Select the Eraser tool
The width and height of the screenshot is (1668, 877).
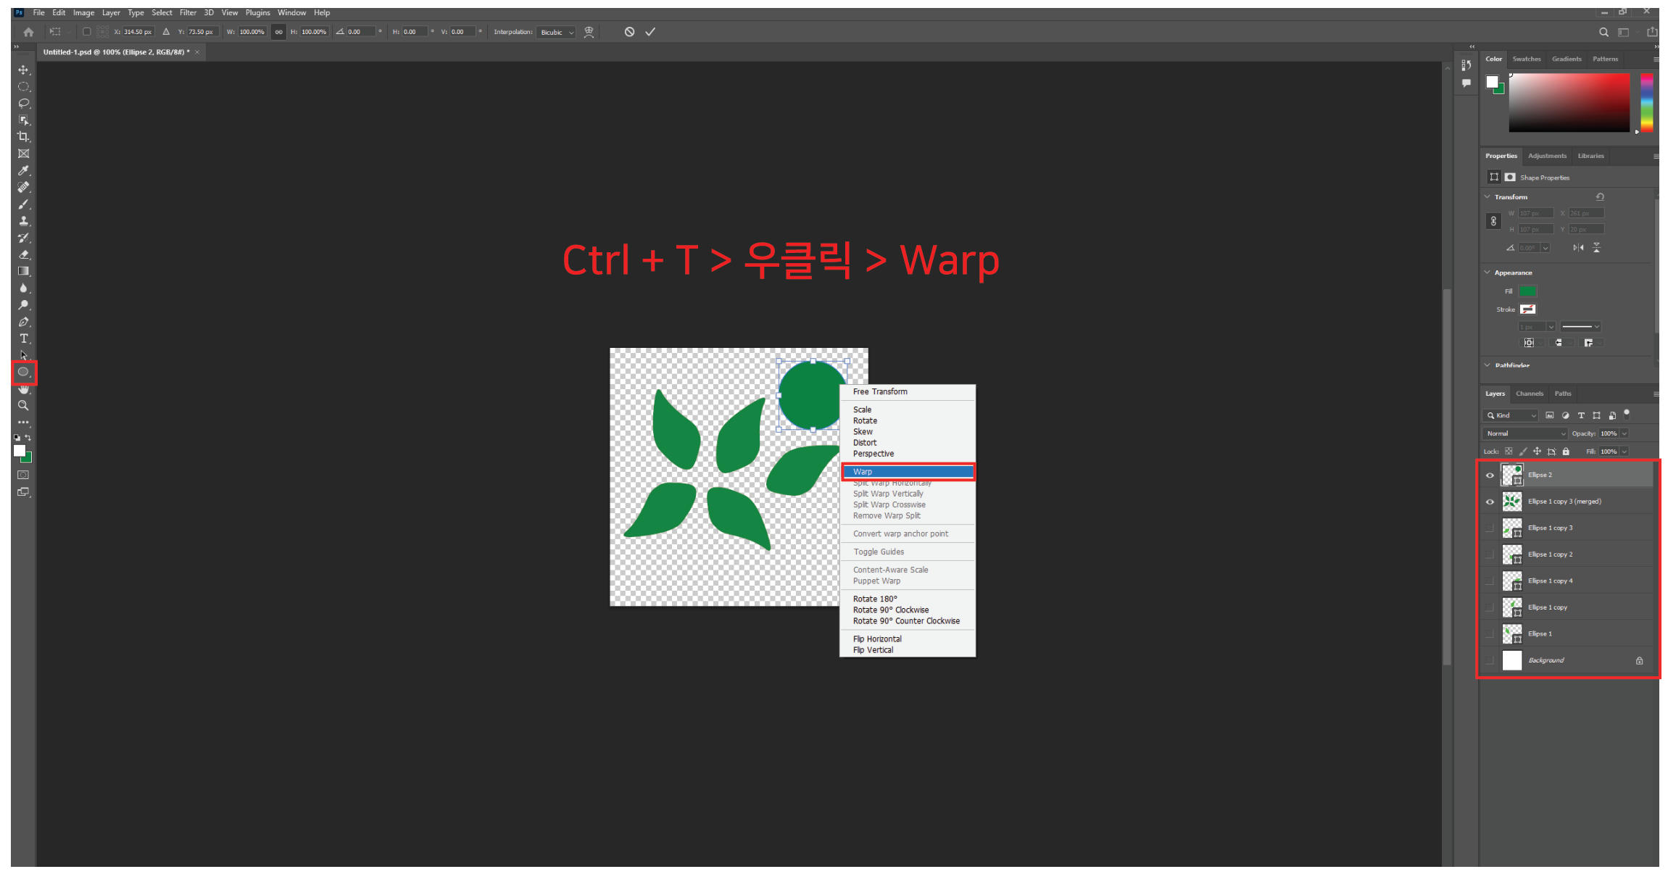[x=23, y=254]
